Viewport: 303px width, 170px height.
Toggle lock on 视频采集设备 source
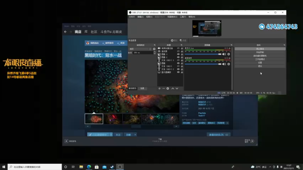[182, 48]
